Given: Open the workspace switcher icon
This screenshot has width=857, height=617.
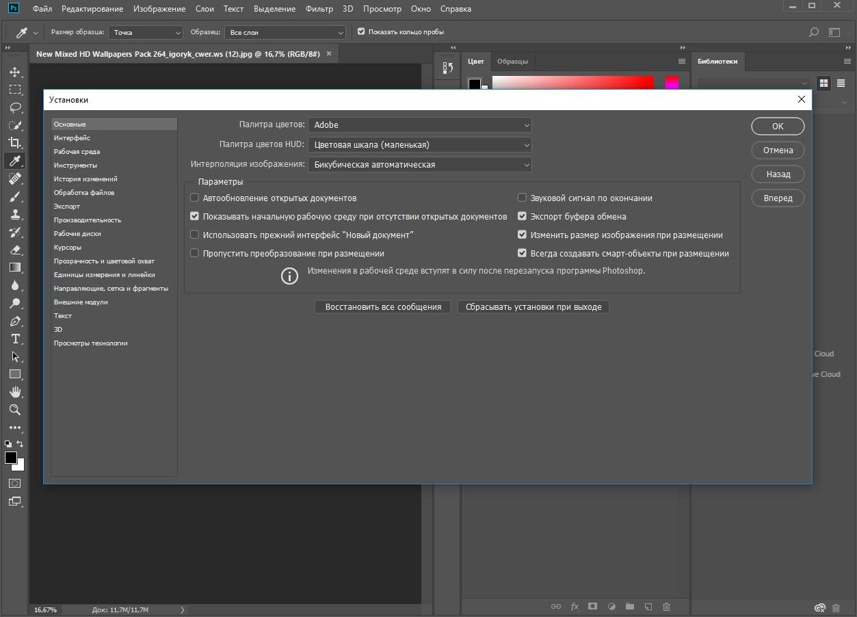Looking at the screenshot, I should click(834, 32).
